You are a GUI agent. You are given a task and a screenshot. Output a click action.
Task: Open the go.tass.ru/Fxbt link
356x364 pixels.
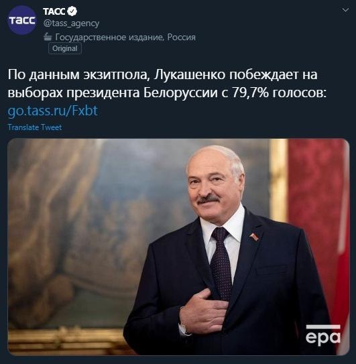[x=53, y=111]
